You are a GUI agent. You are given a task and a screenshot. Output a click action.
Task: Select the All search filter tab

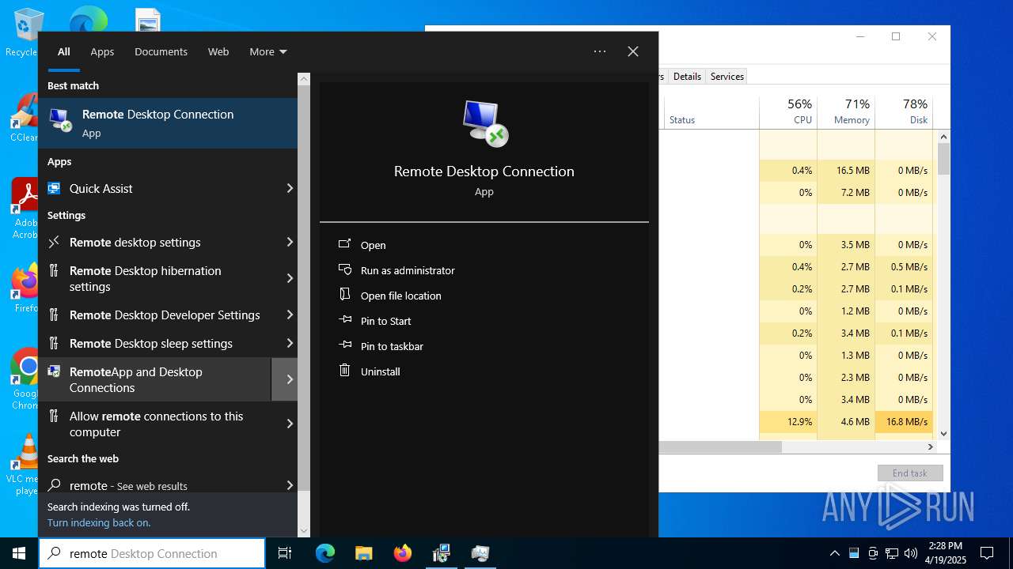pyautogui.click(x=64, y=51)
